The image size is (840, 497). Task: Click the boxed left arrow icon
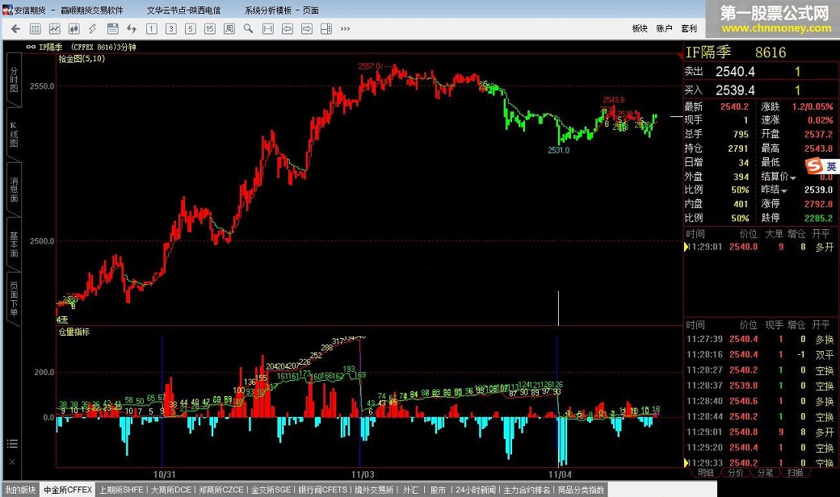point(288,29)
